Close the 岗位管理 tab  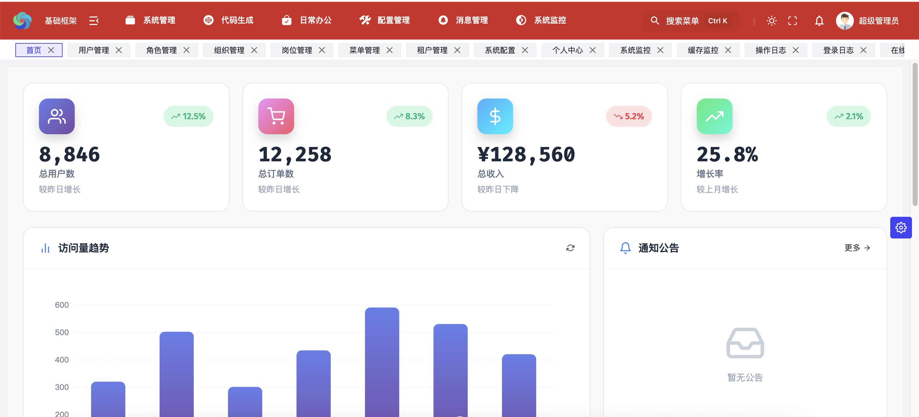coord(322,50)
